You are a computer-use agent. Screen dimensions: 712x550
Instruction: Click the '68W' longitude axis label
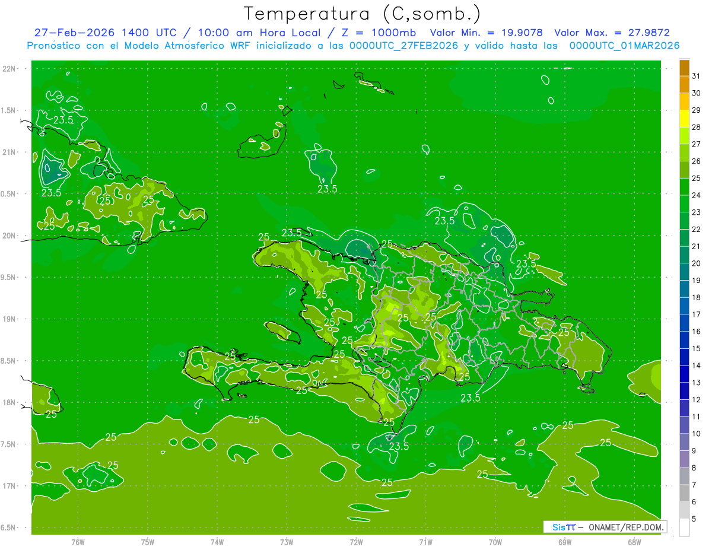(x=634, y=542)
